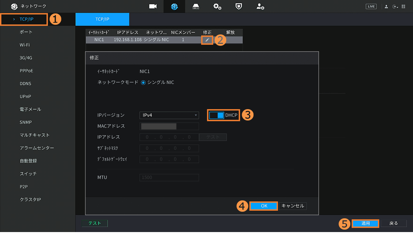Open the storage drive icon
Image resolution: width=413 pixels, height=241 pixels.
(196, 7)
